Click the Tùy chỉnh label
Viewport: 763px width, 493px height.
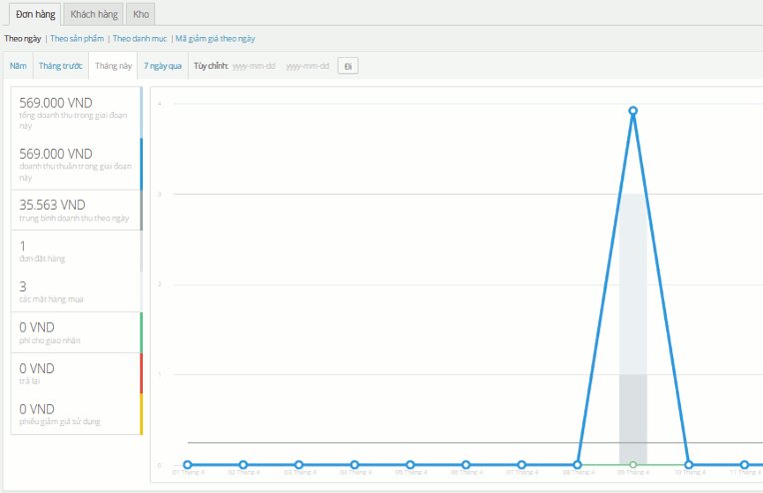pyautogui.click(x=211, y=66)
